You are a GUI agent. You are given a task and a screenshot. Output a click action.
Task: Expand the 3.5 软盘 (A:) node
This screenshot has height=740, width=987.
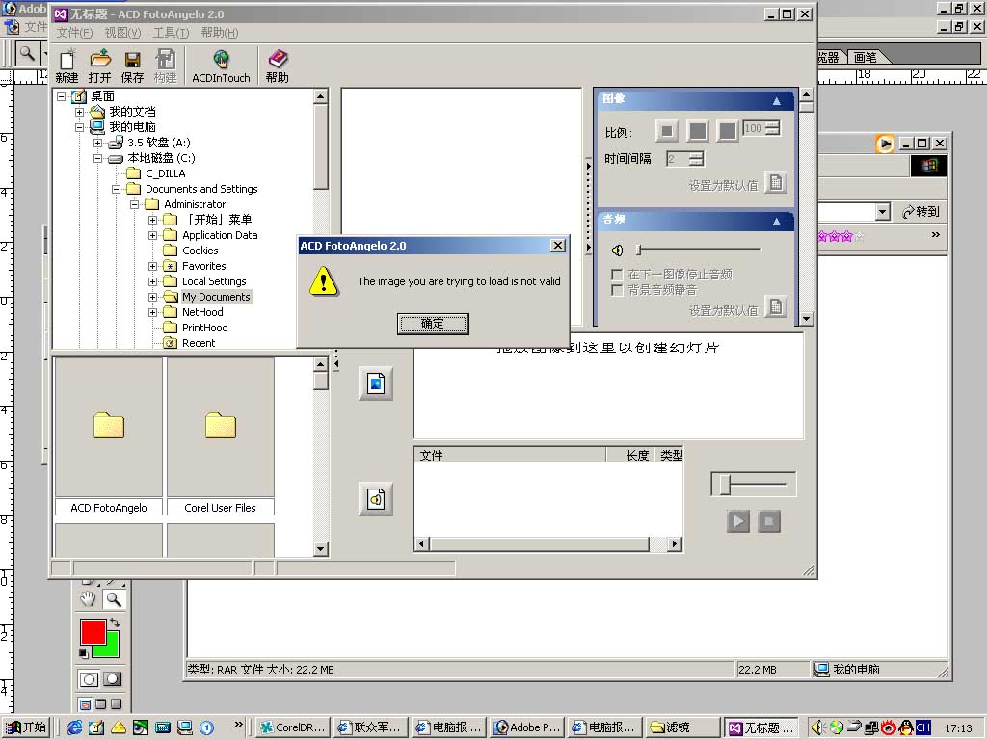[97, 143]
